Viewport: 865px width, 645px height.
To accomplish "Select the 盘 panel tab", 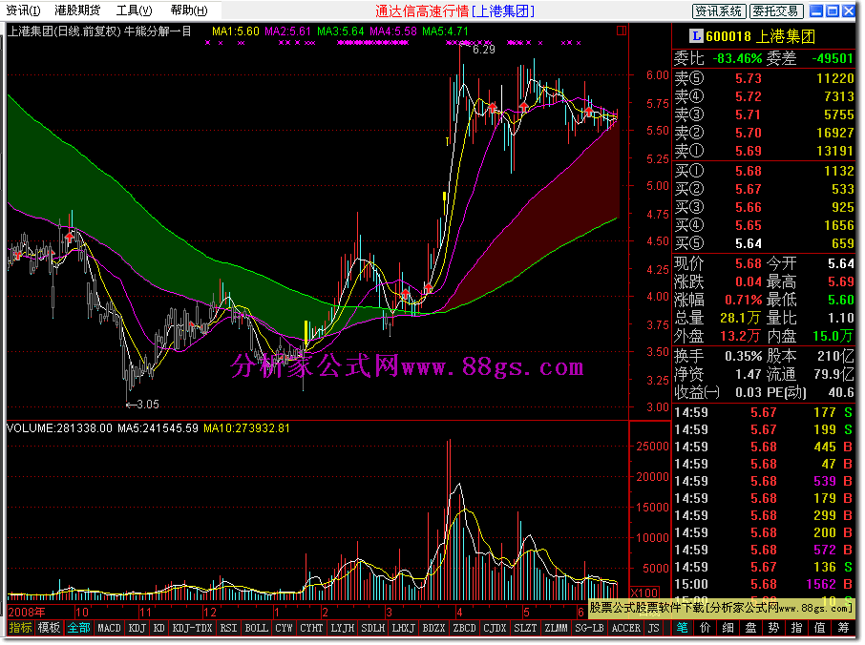I will pyautogui.click(x=750, y=628).
